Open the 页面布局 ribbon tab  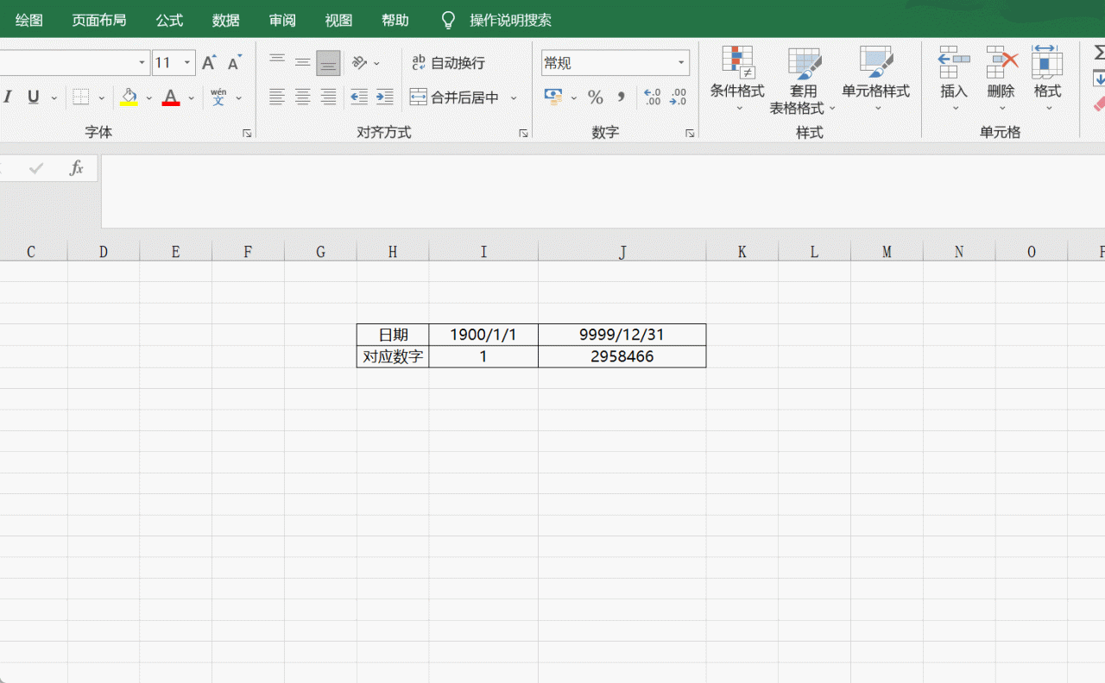[x=99, y=20]
